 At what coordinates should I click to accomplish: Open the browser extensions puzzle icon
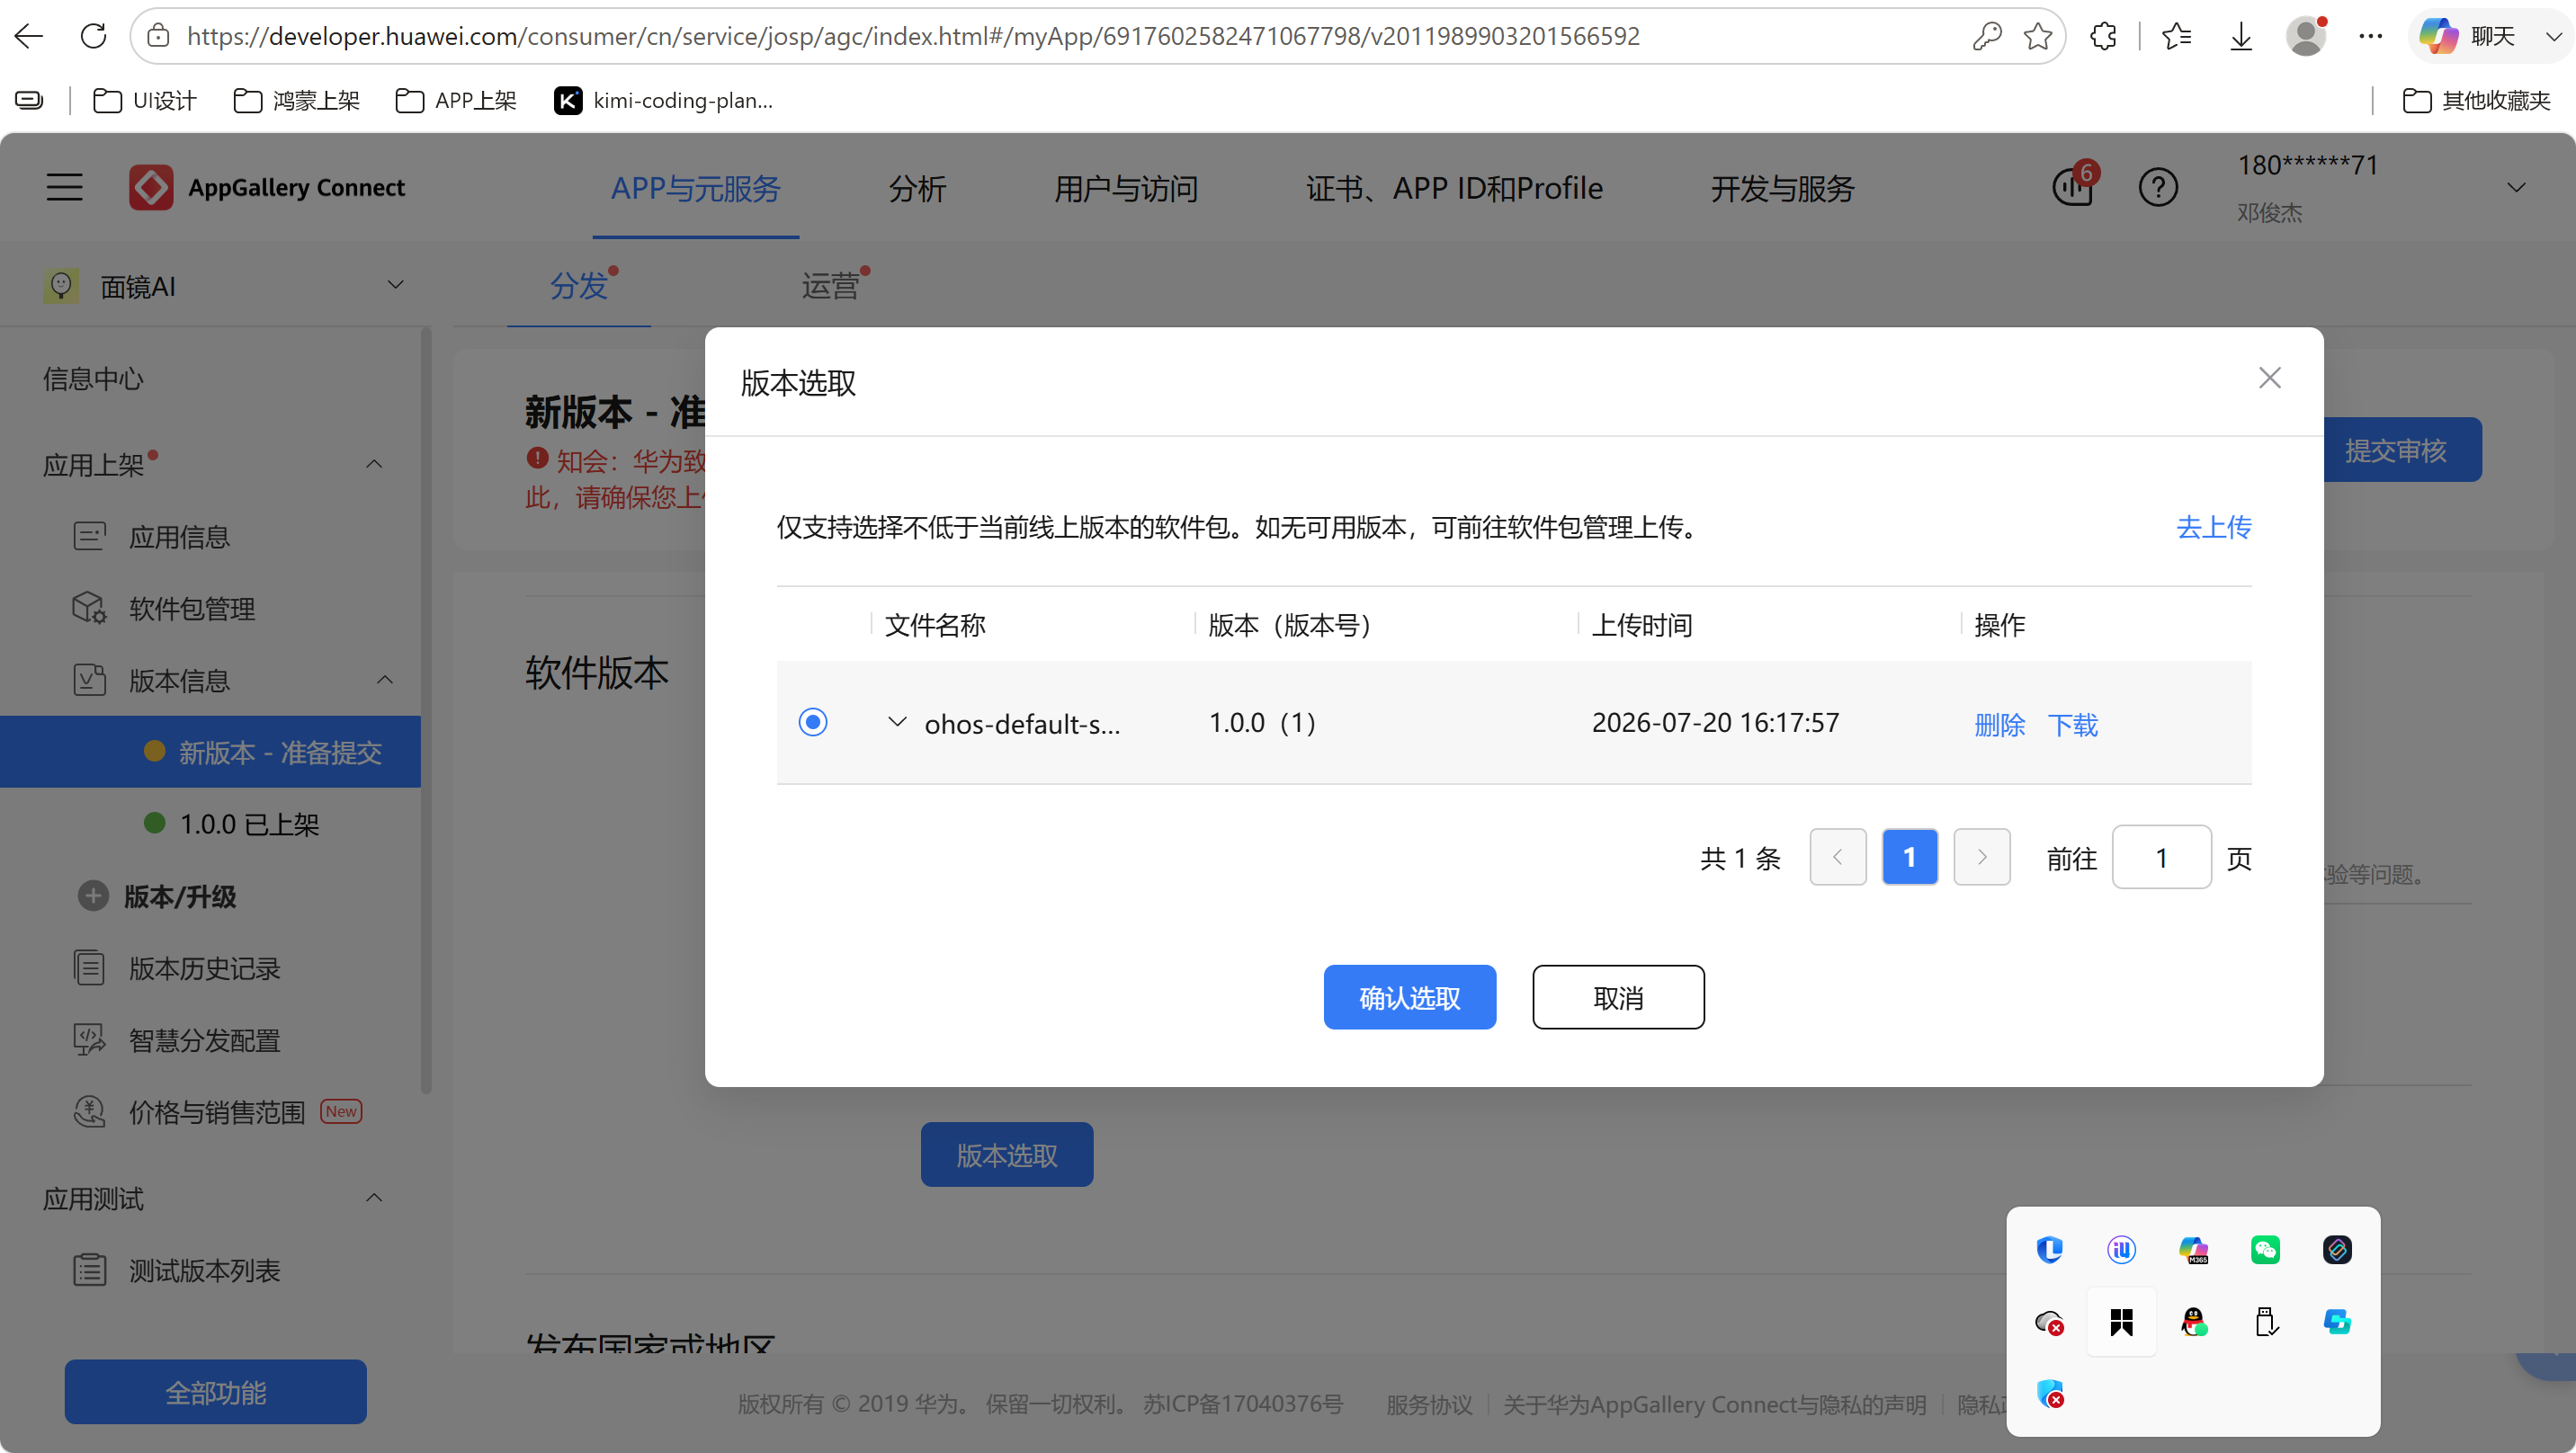(2103, 36)
